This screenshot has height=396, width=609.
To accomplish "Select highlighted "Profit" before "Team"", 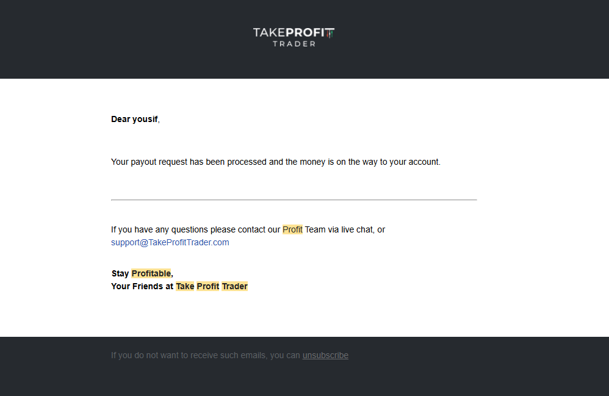I will click(292, 229).
